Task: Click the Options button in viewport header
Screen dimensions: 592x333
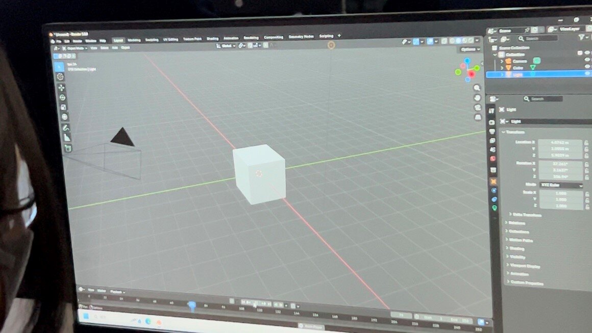Action: 470,49
